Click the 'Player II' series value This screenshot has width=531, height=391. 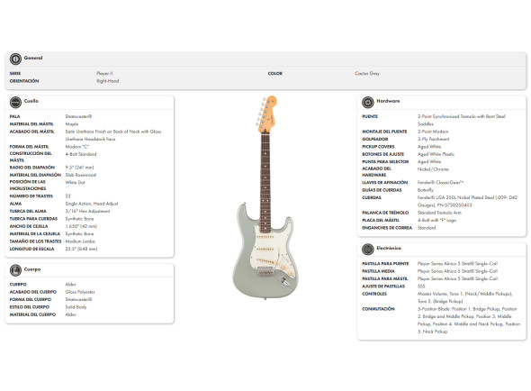[x=104, y=73]
